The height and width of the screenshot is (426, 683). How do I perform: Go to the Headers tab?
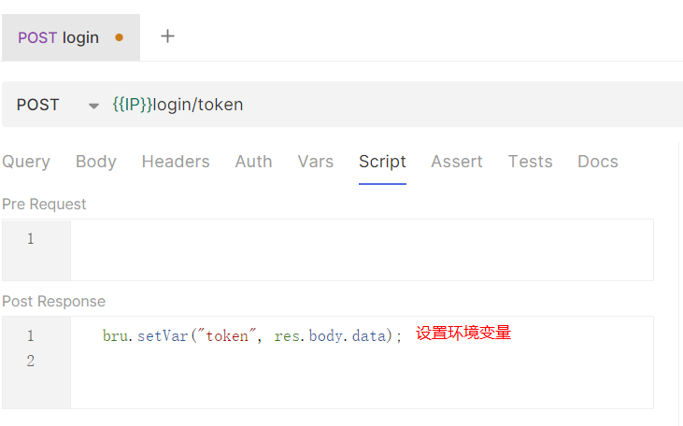(x=176, y=162)
